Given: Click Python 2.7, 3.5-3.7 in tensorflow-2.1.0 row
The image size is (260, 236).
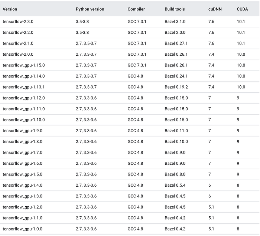Looking at the screenshot, I should [x=86, y=43].
